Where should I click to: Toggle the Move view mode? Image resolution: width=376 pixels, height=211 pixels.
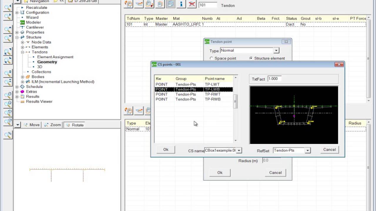coord(32,125)
